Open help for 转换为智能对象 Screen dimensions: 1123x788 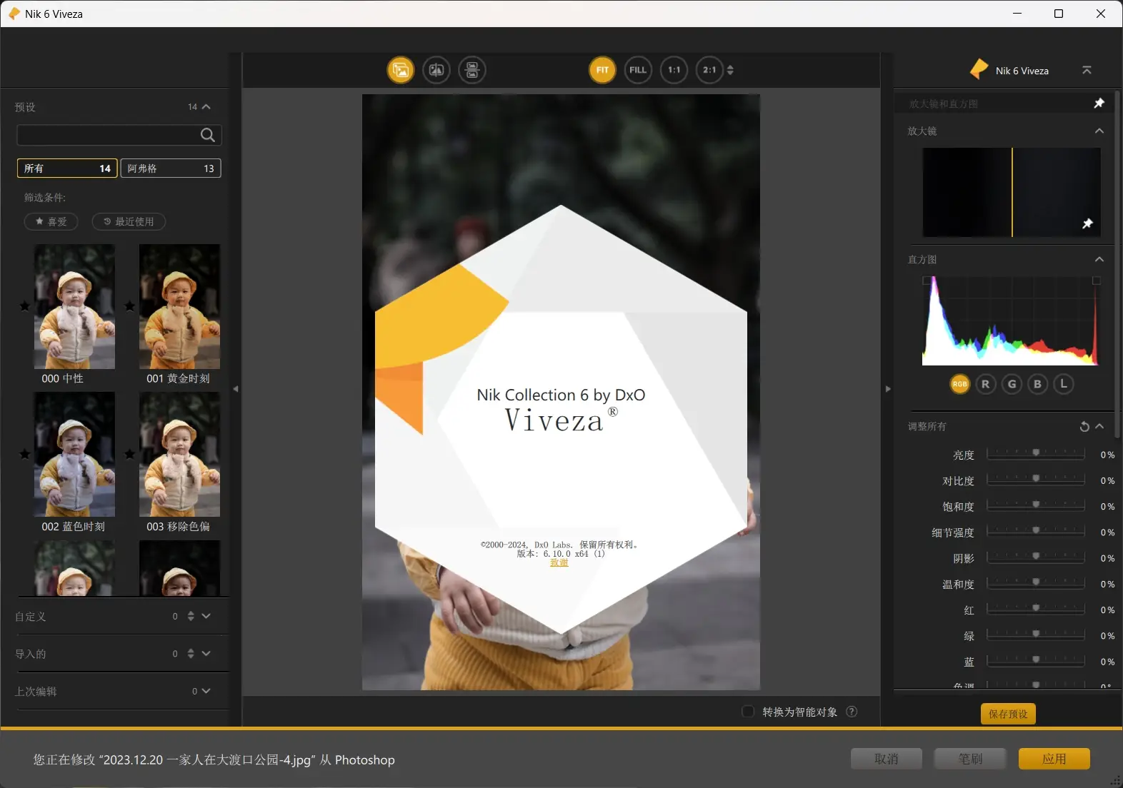852,712
